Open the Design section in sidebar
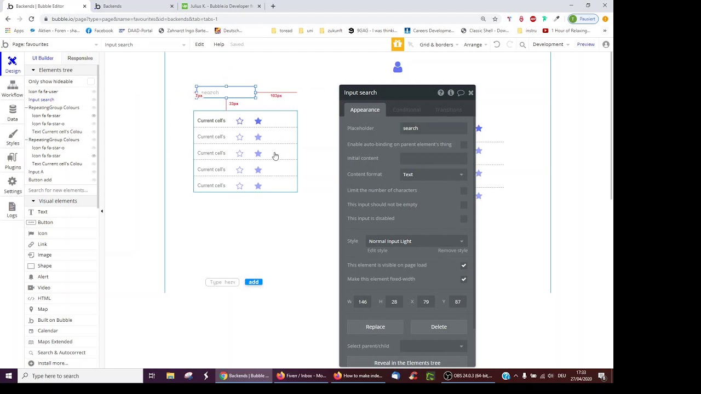 click(x=13, y=65)
